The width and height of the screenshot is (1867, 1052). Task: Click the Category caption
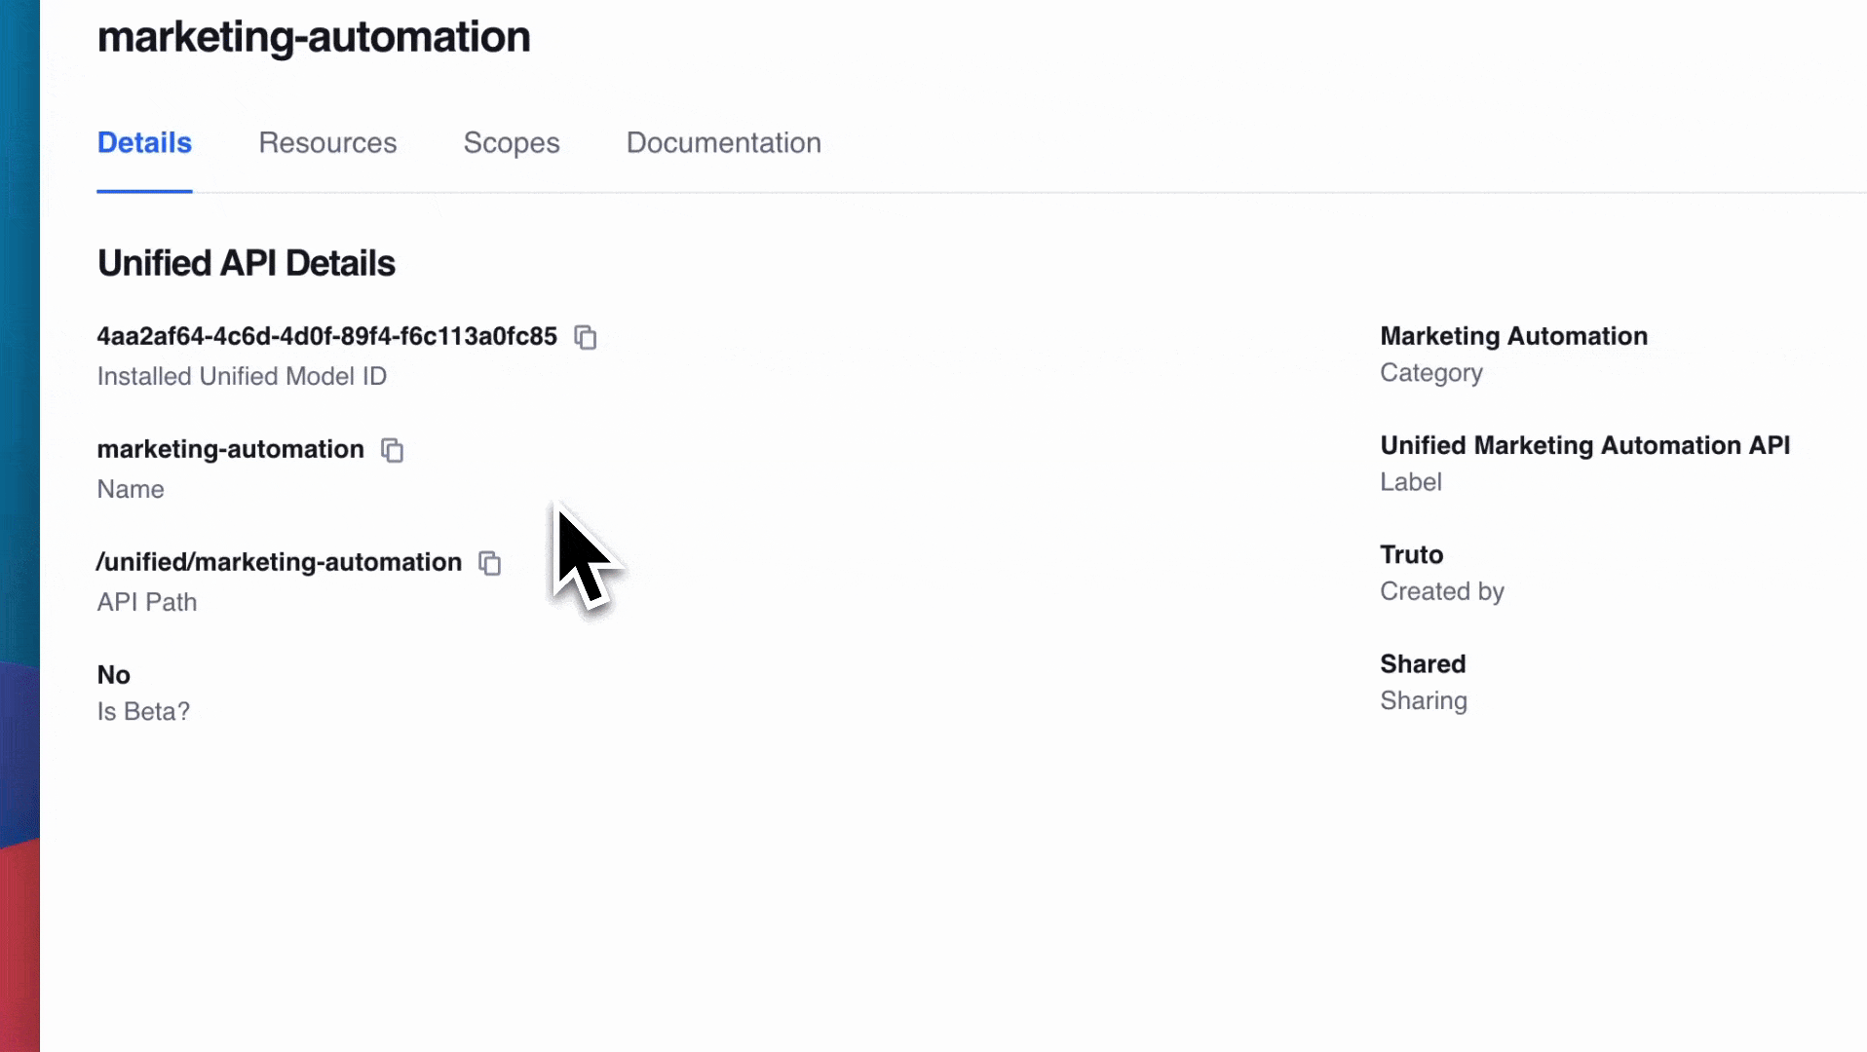pyautogui.click(x=1431, y=373)
